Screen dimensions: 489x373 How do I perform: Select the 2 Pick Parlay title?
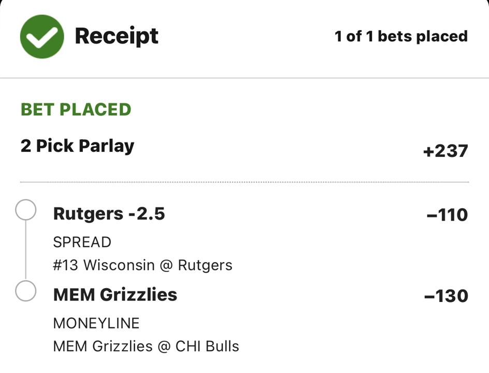(77, 146)
